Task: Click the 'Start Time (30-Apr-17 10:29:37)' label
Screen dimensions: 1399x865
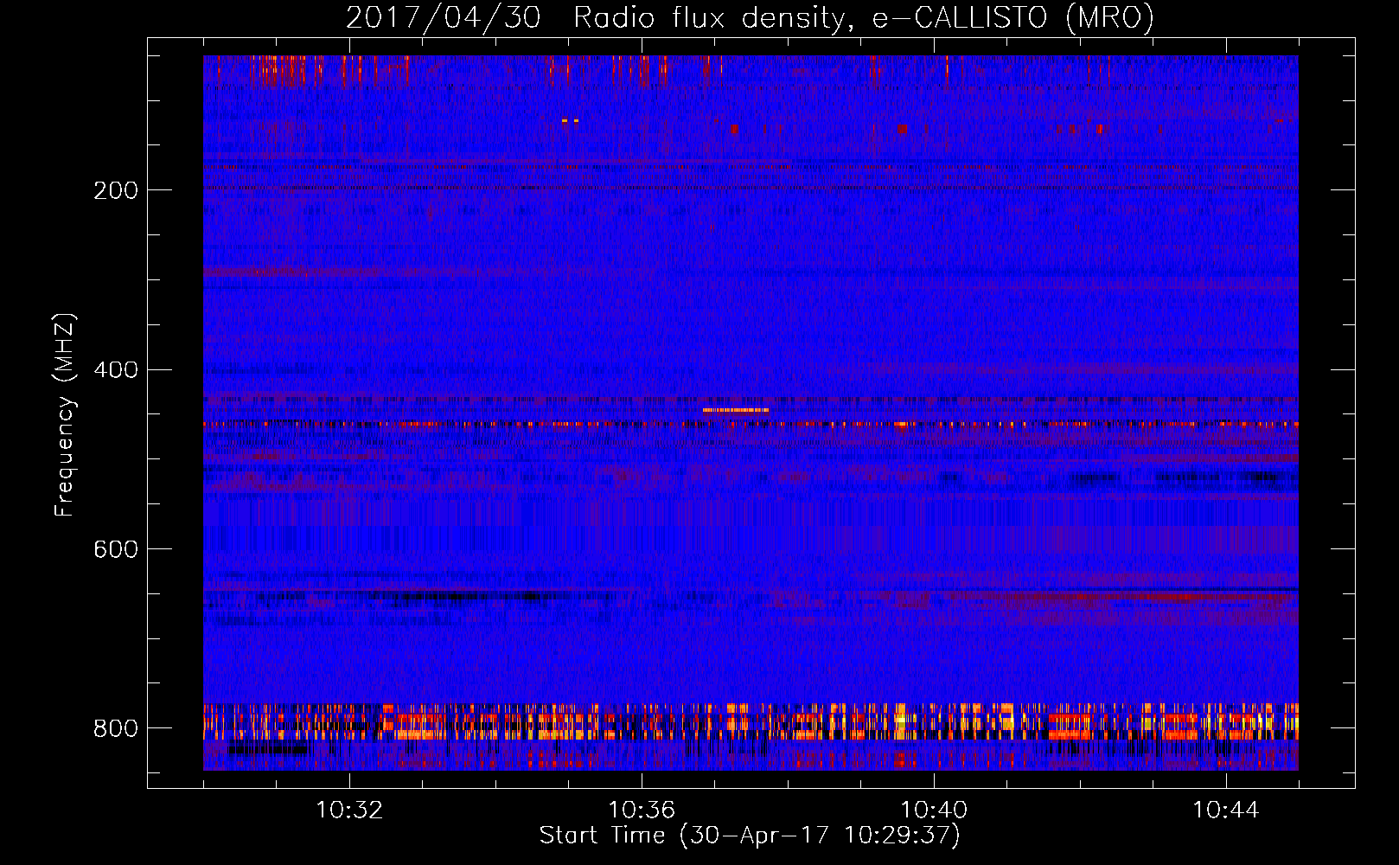Action: coord(750,836)
